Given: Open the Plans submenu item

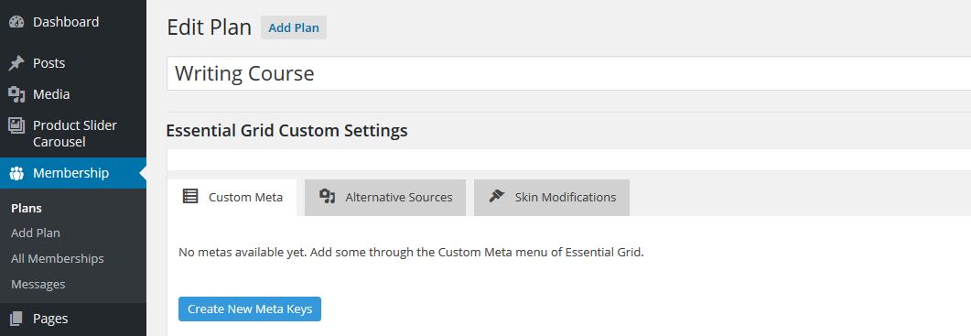Looking at the screenshot, I should coord(27,209).
